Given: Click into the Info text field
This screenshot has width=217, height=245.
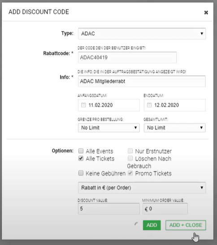Looking at the screenshot, I should tap(142, 81).
